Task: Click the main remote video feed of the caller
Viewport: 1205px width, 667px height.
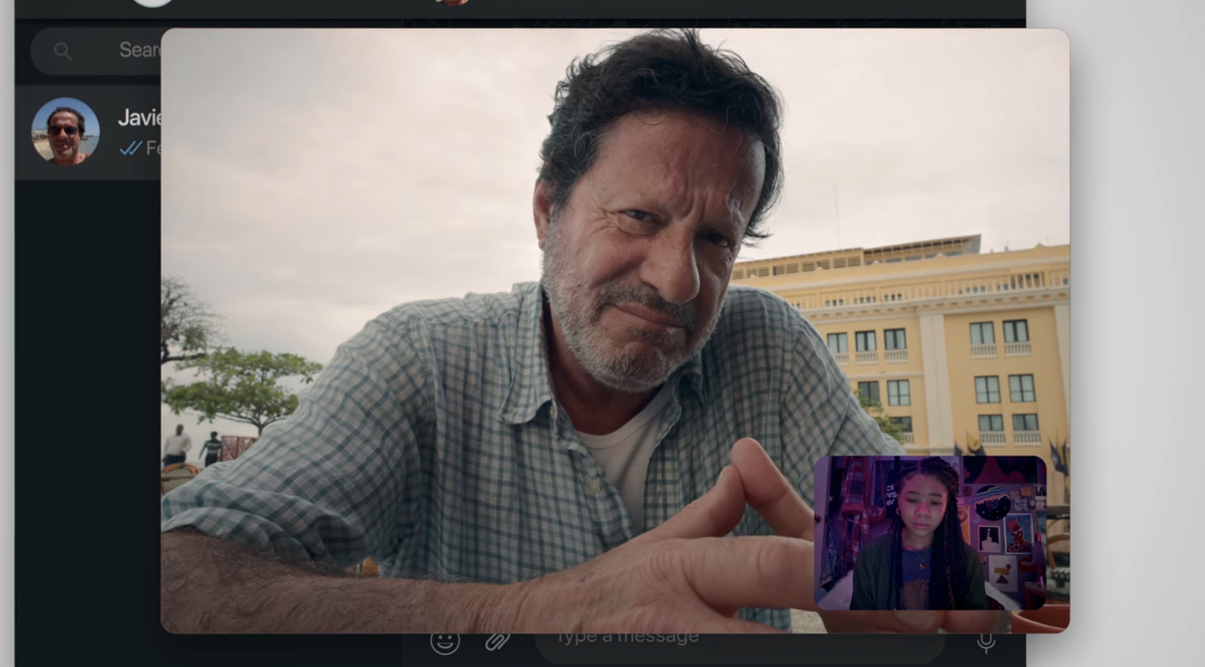Action: click(x=608, y=233)
